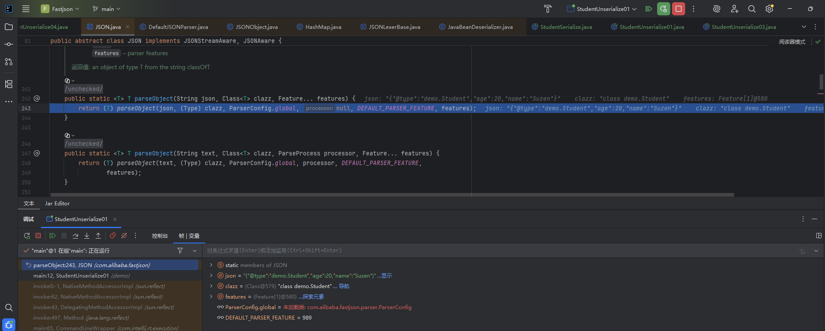825x331 pixels.
Task: Open the Find tool window in sidebar
Action: point(9,307)
